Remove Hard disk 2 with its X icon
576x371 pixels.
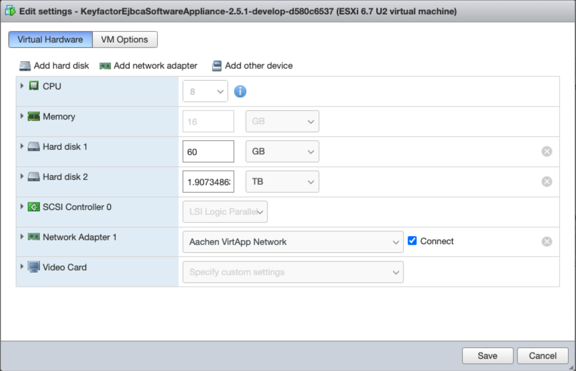pos(546,182)
